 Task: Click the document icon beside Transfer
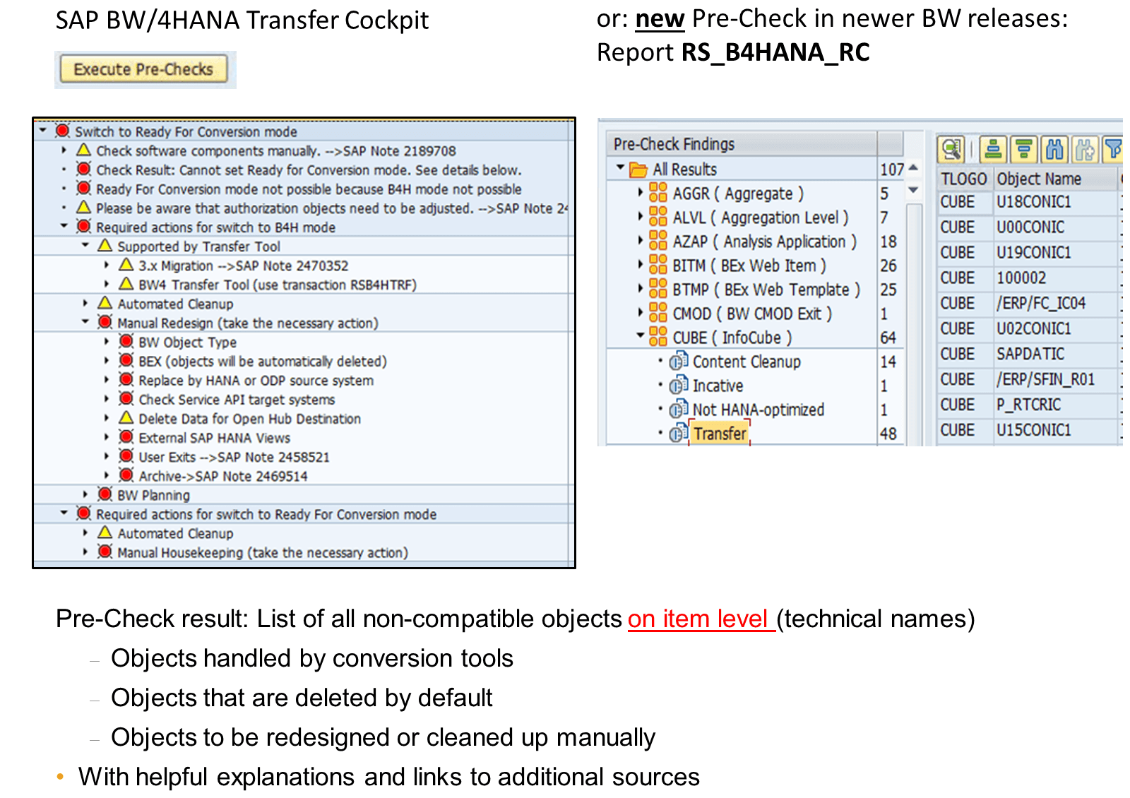pyautogui.click(x=679, y=433)
